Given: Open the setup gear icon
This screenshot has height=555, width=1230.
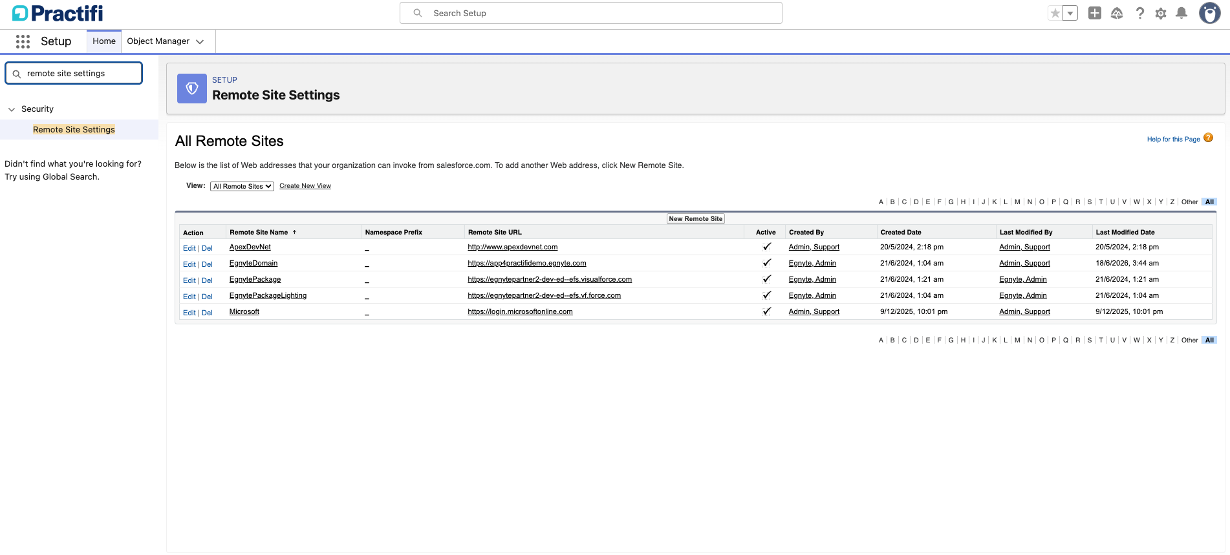Looking at the screenshot, I should point(1161,13).
